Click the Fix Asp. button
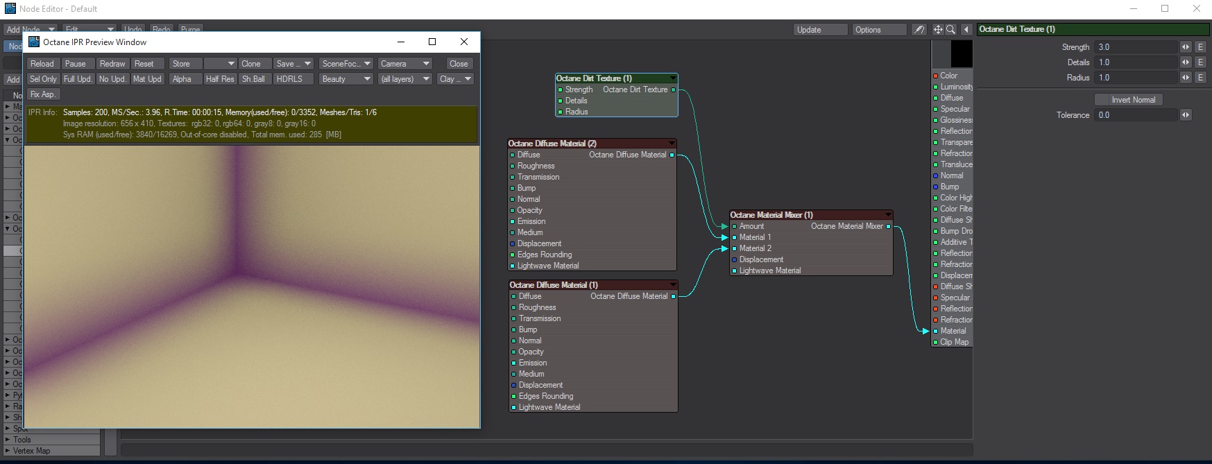1212x464 pixels. (43, 94)
